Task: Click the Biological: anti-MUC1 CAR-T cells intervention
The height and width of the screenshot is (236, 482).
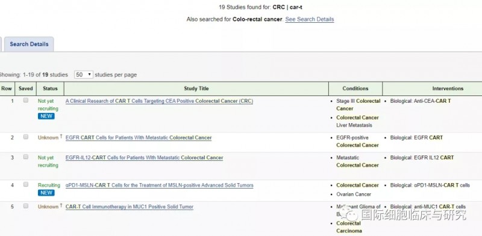Action: pos(428,207)
